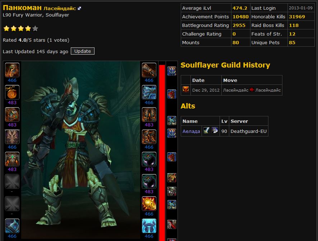Click the helmet item icon in the left gear column
This screenshot has height=241, width=318.
point(12,70)
